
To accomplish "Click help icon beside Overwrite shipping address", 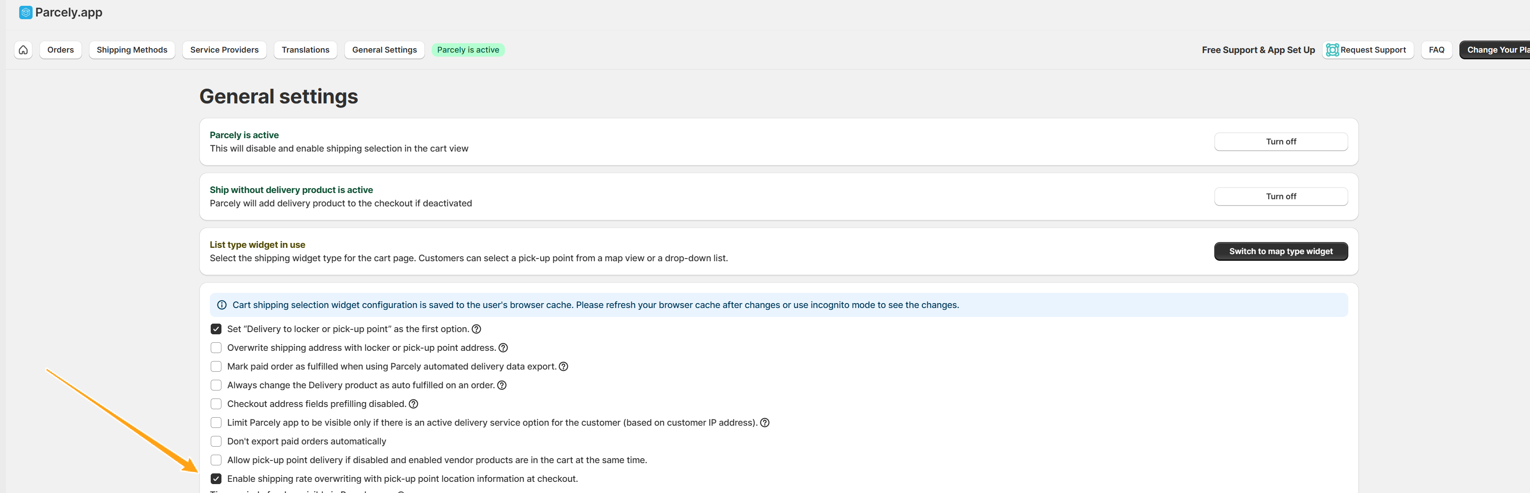I will tap(503, 348).
